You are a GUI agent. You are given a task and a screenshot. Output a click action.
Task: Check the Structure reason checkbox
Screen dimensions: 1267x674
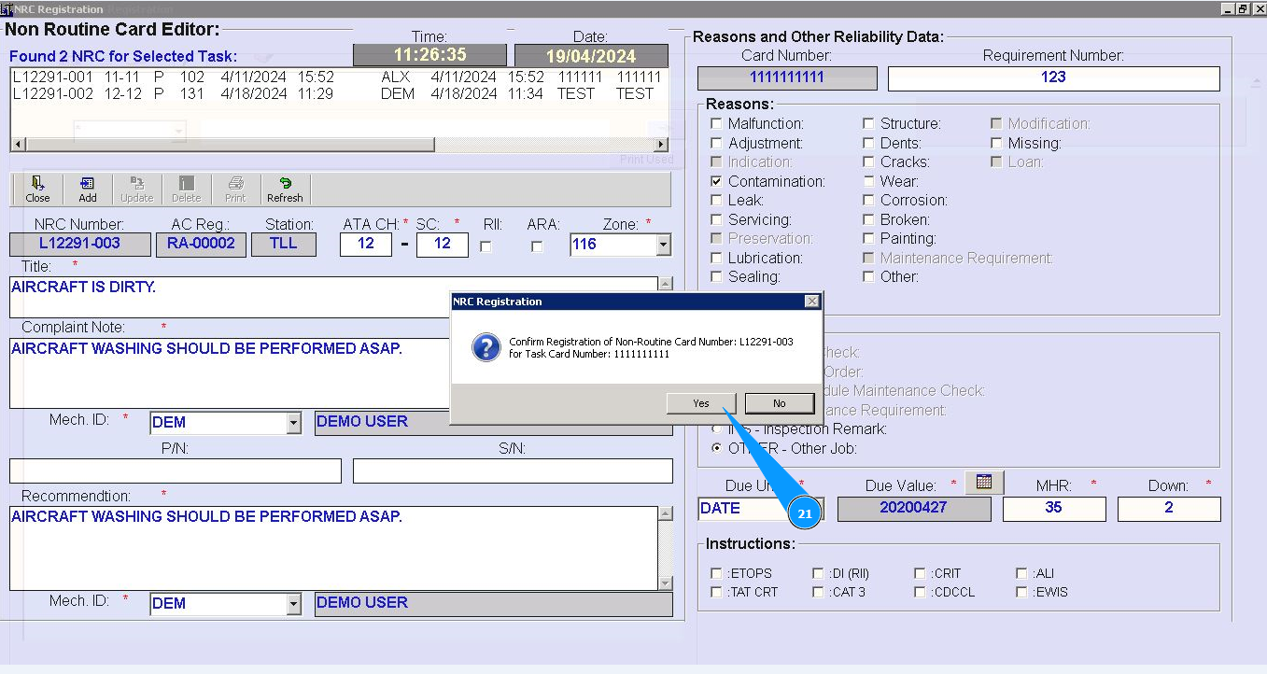click(x=869, y=123)
